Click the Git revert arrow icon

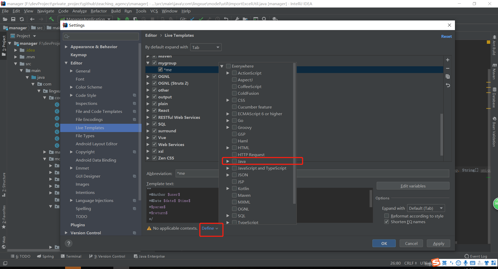[226, 19]
